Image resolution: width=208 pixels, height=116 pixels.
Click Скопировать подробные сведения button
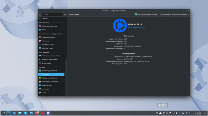point(173,14)
